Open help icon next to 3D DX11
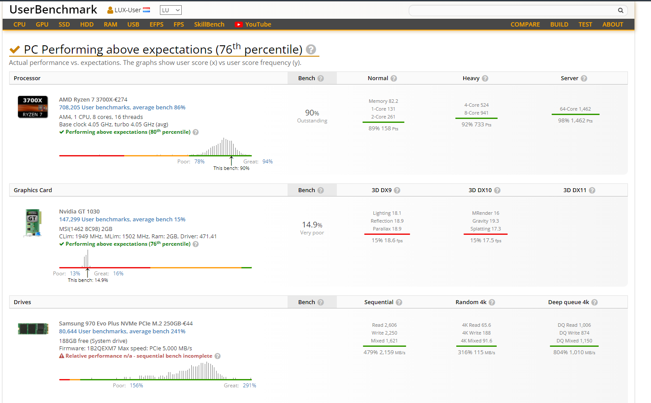Screen dimensions: 651x403 coord(592,190)
